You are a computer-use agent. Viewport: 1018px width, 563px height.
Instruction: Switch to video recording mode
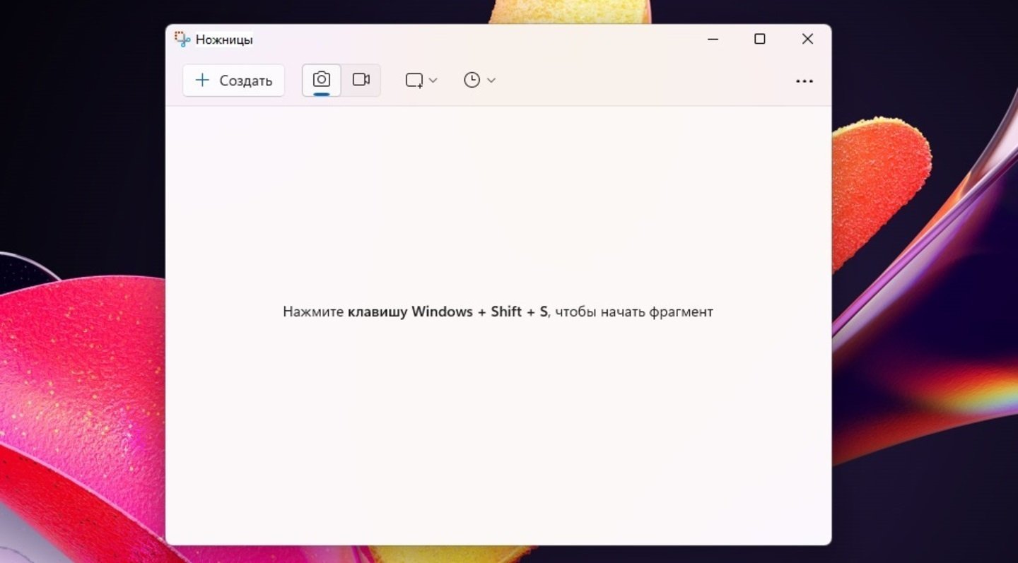tap(361, 80)
